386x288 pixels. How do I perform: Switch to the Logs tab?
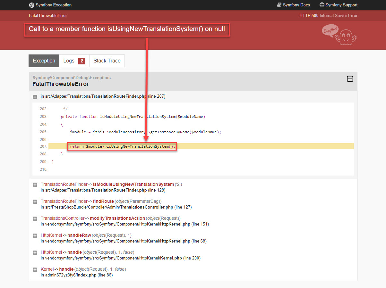tap(74, 61)
